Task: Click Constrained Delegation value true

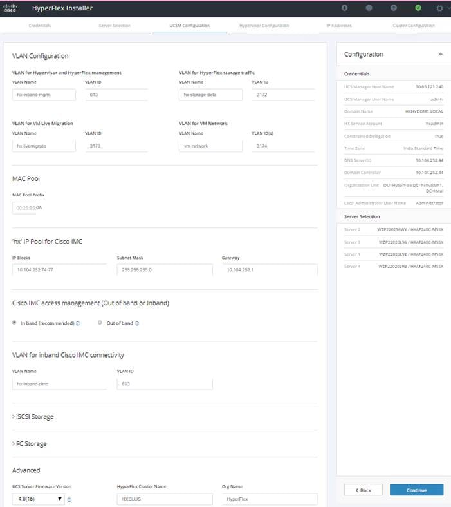Action: pyautogui.click(x=439, y=137)
